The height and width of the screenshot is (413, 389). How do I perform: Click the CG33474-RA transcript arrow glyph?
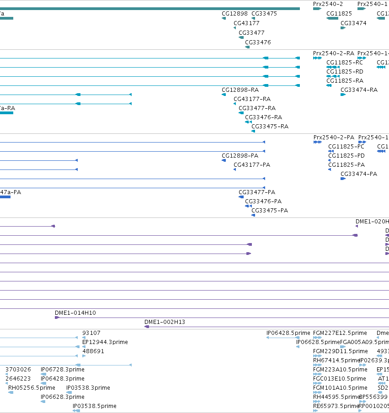[343, 95]
